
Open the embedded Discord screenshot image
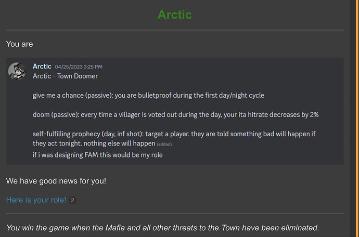tap(175, 111)
